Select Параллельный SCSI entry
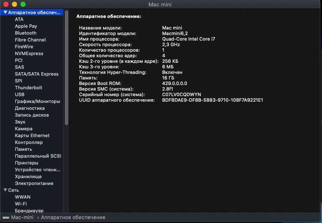 (38, 156)
